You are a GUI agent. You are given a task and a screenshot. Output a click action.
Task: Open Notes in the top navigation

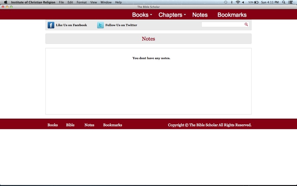(200, 15)
